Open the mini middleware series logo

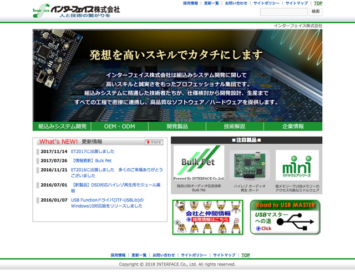tap(297, 165)
